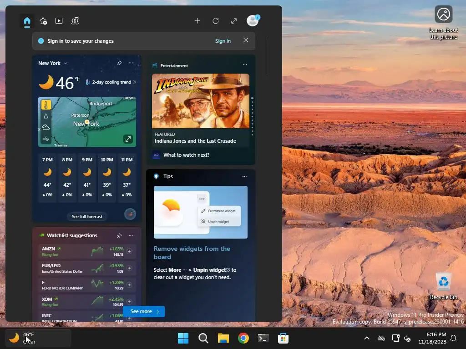Image resolution: width=466 pixels, height=349 pixels.
Task: Open Remove widgets from the board tip
Action: point(192,253)
